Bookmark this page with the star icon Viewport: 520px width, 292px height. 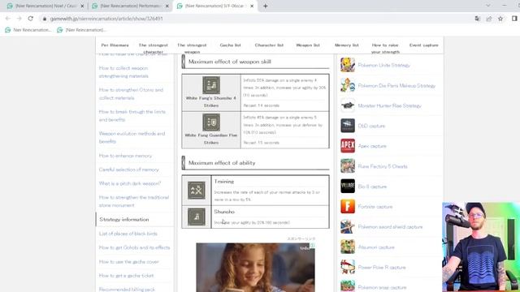pos(500,19)
